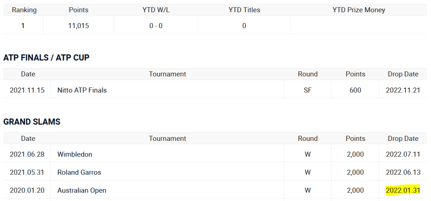The image size is (431, 201).
Task: Select the 2022.11.21 drop date
Action: click(403, 90)
